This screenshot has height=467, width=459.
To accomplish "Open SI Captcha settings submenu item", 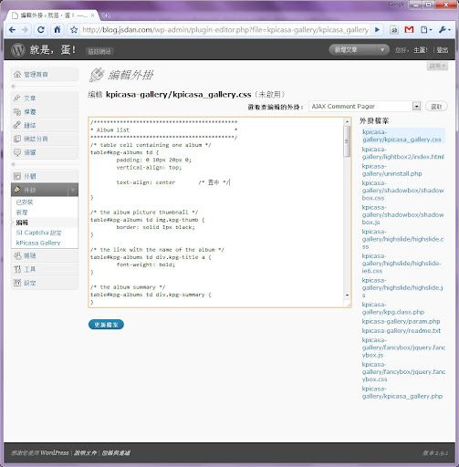I will [x=38, y=233].
